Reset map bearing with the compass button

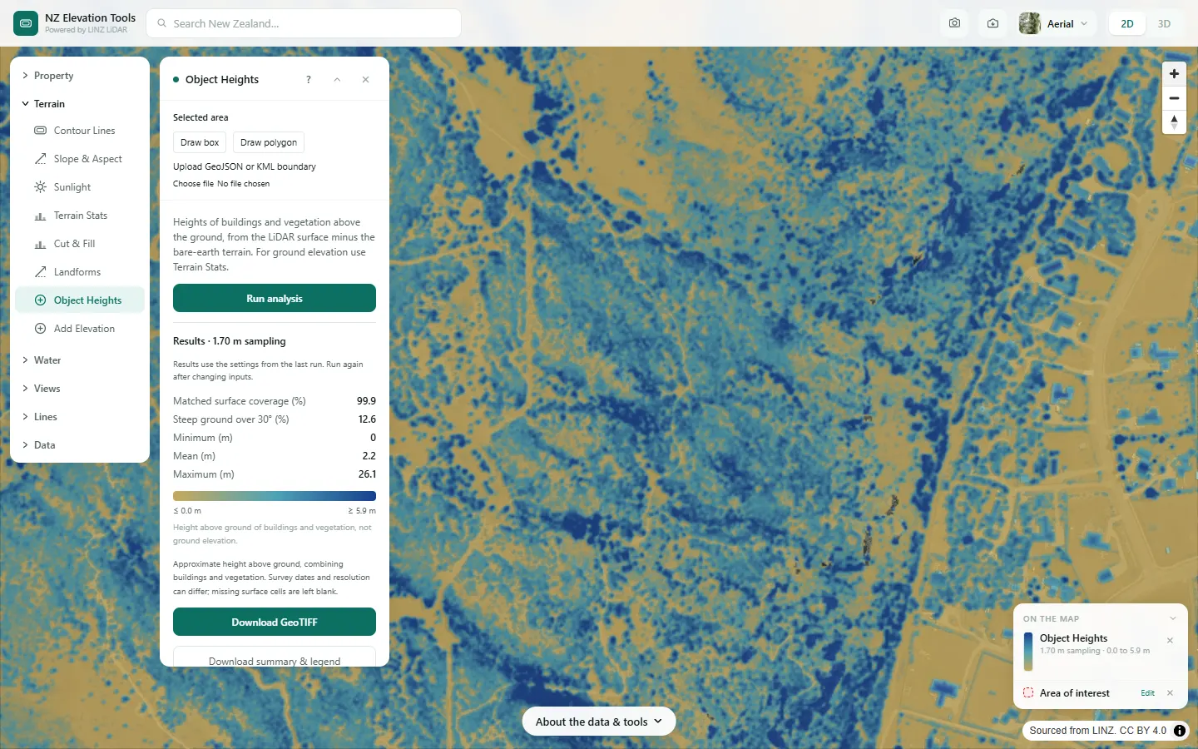[x=1174, y=122]
